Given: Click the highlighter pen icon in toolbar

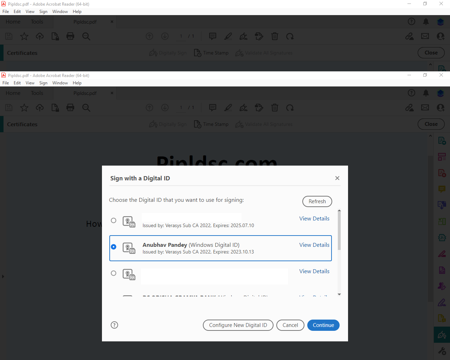Looking at the screenshot, I should coord(228,108).
